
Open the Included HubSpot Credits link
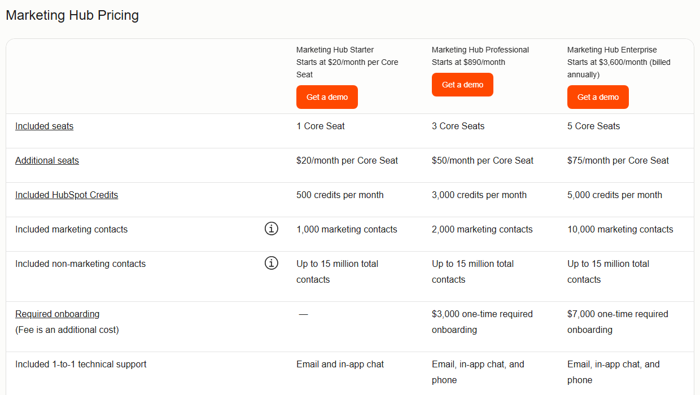click(67, 195)
